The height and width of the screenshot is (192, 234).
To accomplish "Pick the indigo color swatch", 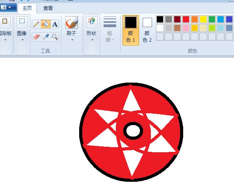I will click(x=229, y=19).
